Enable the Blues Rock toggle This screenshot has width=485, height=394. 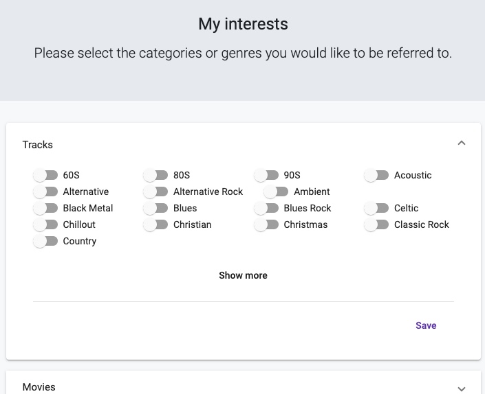266,208
